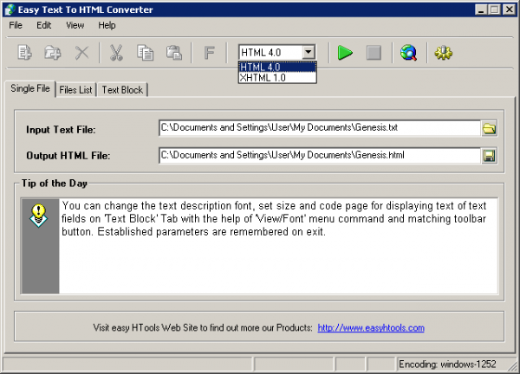The image size is (520, 374).
Task: Click the globe preview in browser icon
Action: tap(408, 53)
